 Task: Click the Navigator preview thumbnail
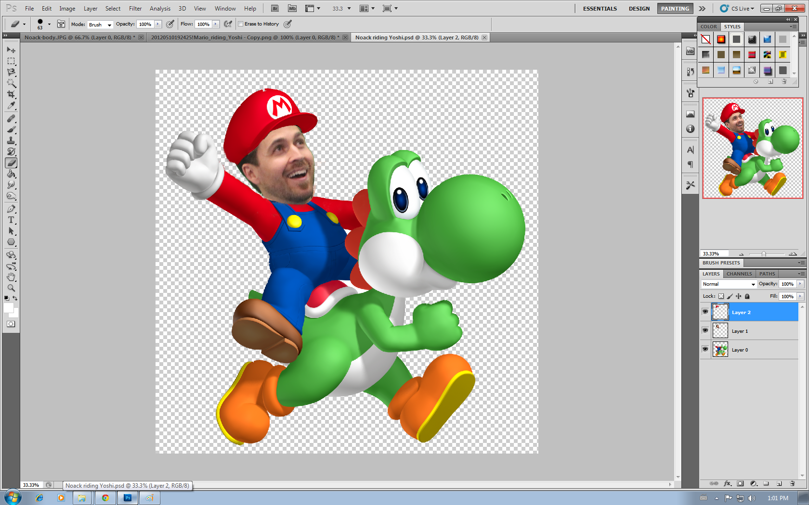[x=753, y=148]
